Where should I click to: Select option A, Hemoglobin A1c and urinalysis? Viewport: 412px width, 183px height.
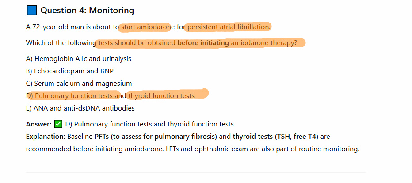(78, 58)
